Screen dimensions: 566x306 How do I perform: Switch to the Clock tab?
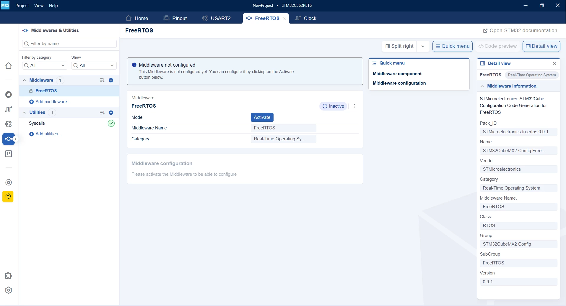(306, 18)
